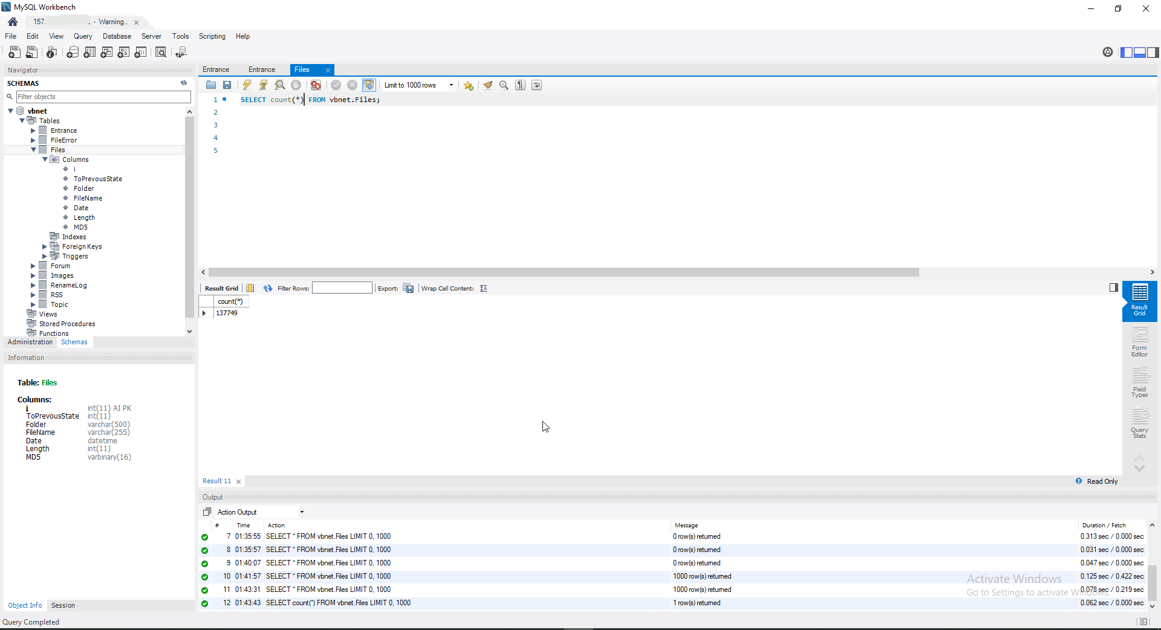
Task: Click the SQL editor horizontal scrollbar
Action: click(564, 272)
